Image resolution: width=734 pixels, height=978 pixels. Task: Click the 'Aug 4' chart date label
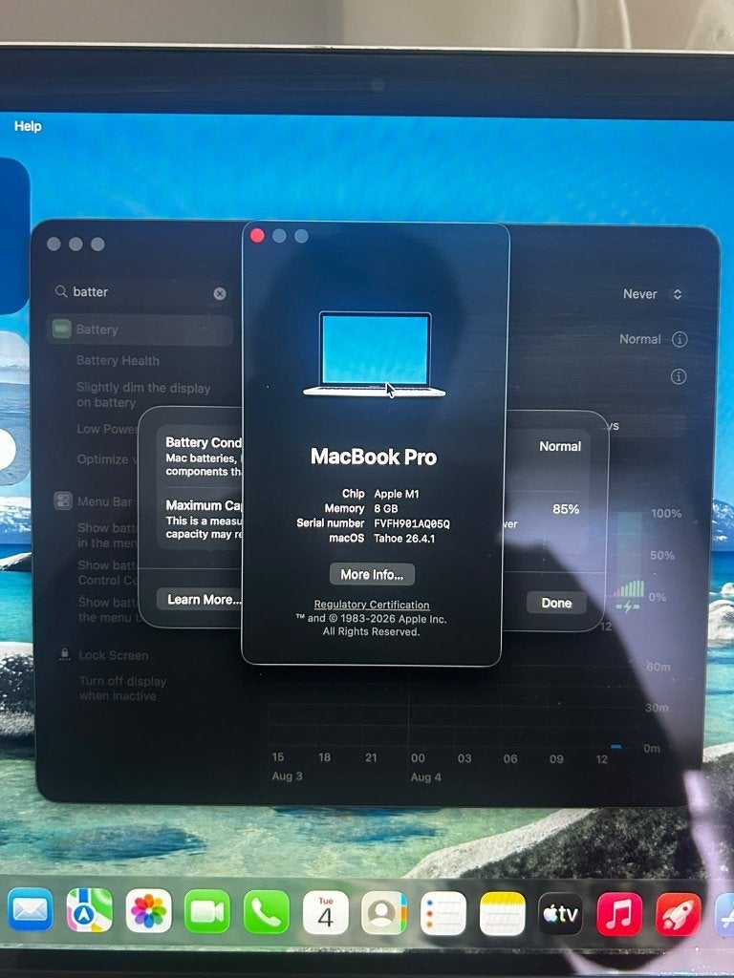(x=425, y=777)
